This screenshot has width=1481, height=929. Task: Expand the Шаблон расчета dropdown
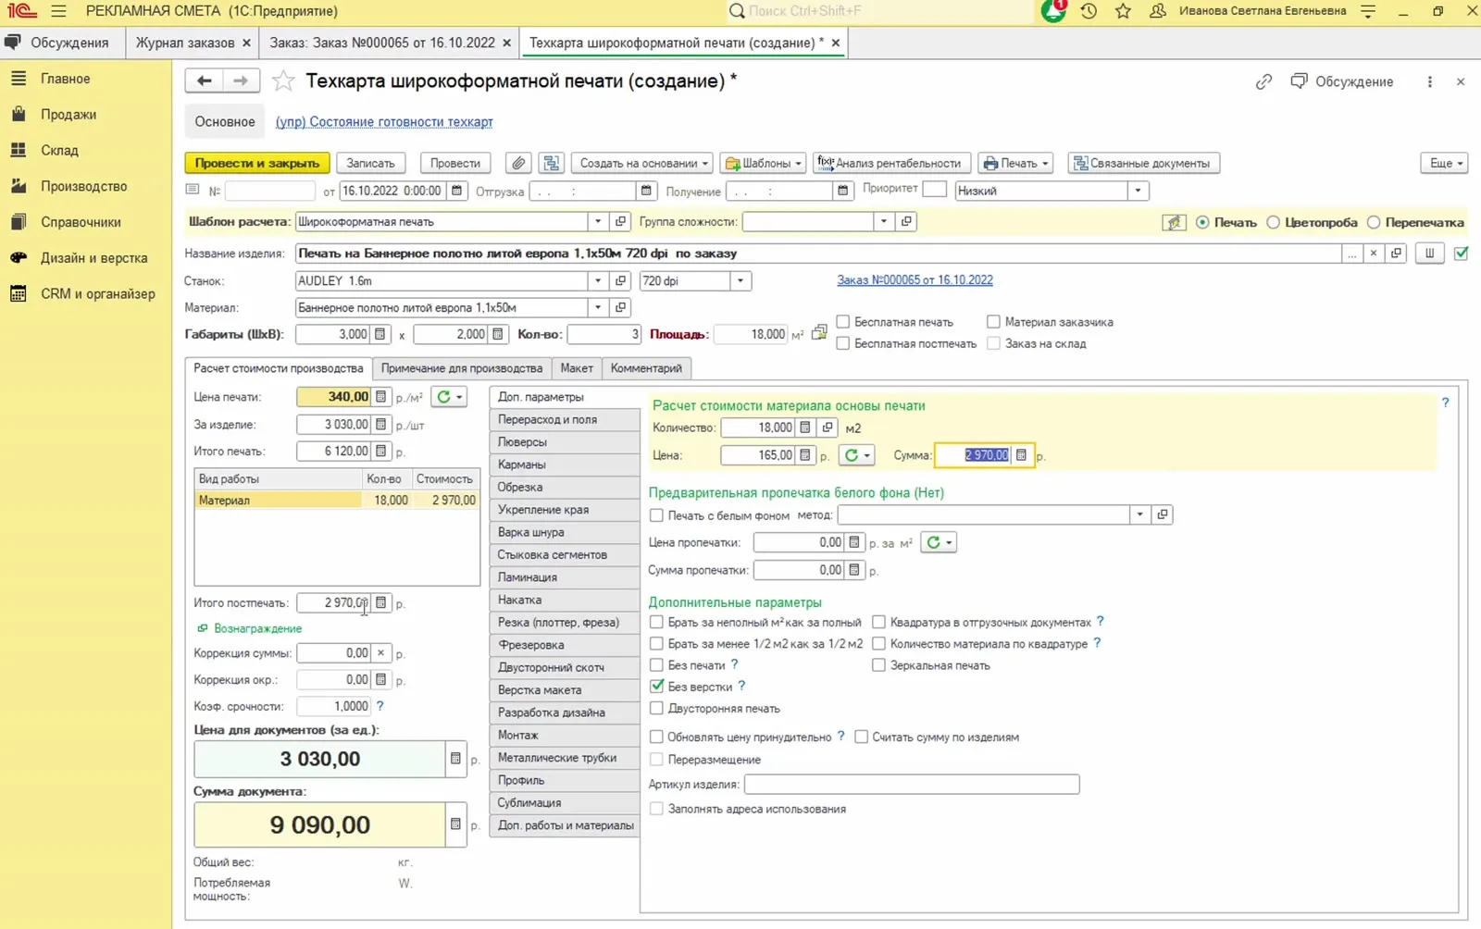click(598, 222)
